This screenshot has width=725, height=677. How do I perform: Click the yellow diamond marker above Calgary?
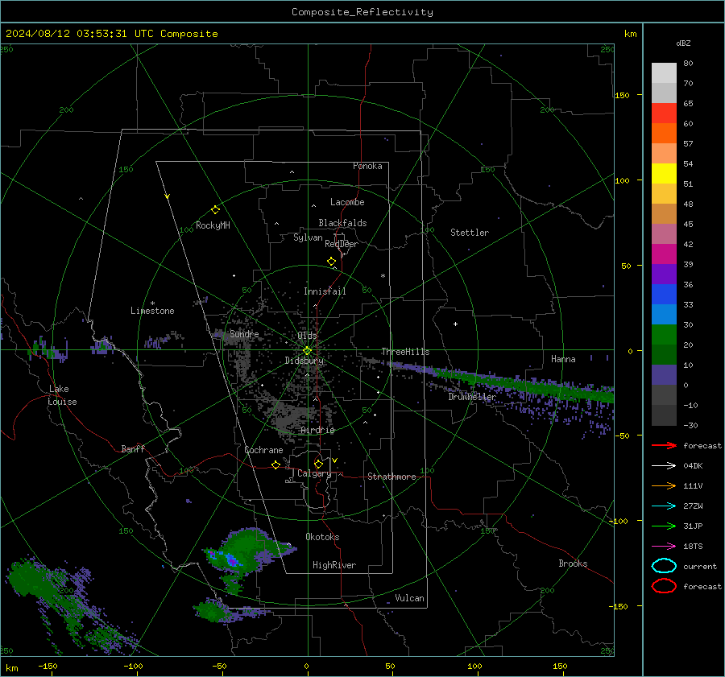click(x=318, y=464)
